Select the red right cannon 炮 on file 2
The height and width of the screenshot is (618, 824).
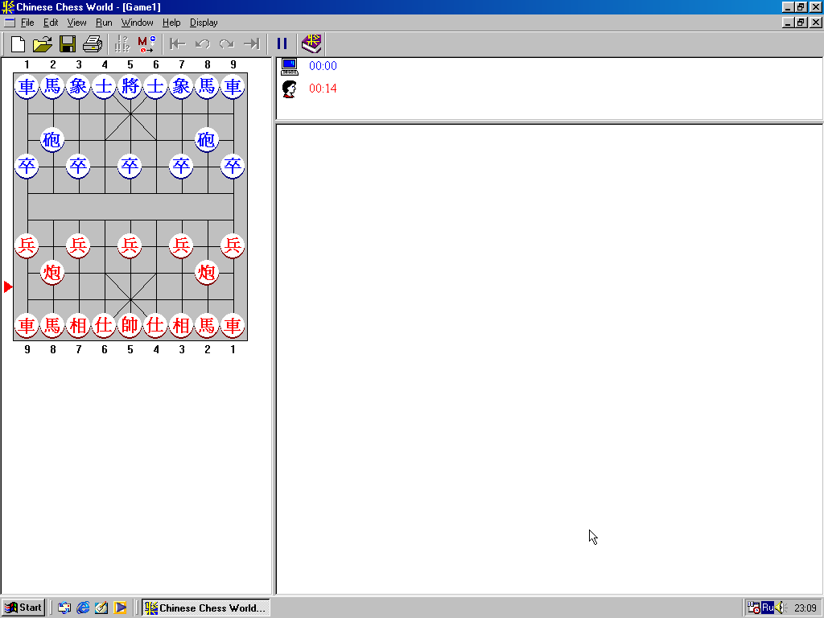pos(207,272)
